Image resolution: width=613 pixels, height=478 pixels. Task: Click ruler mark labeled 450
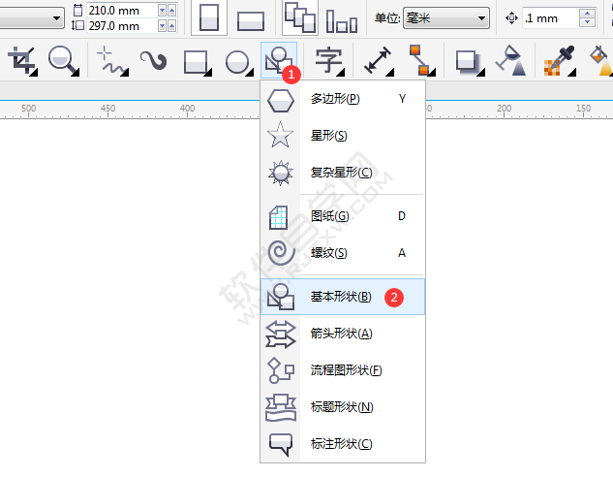pos(107,109)
